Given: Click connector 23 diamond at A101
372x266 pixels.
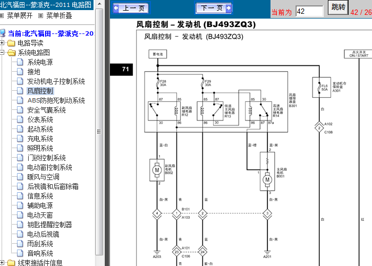Looking at the screenshot, I should click(x=176, y=252).
